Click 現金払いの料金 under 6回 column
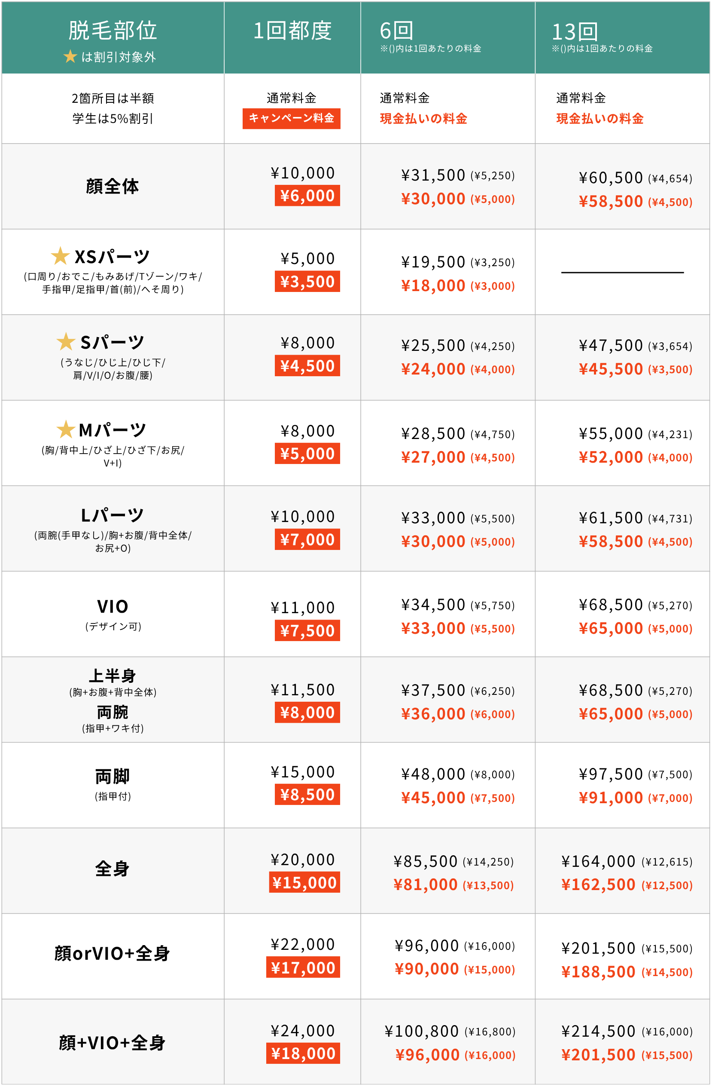 pyautogui.click(x=424, y=119)
